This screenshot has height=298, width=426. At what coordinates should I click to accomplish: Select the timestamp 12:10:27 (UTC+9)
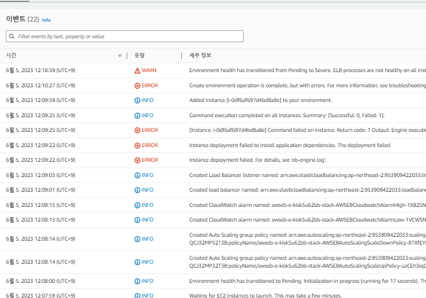click(41, 85)
